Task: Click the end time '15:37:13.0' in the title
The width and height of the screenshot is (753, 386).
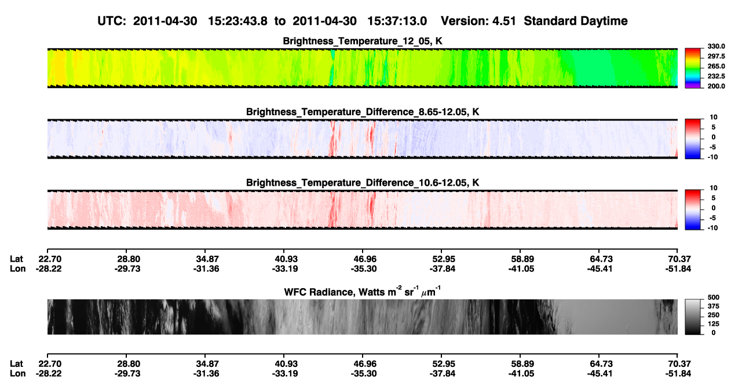Action: (397, 21)
